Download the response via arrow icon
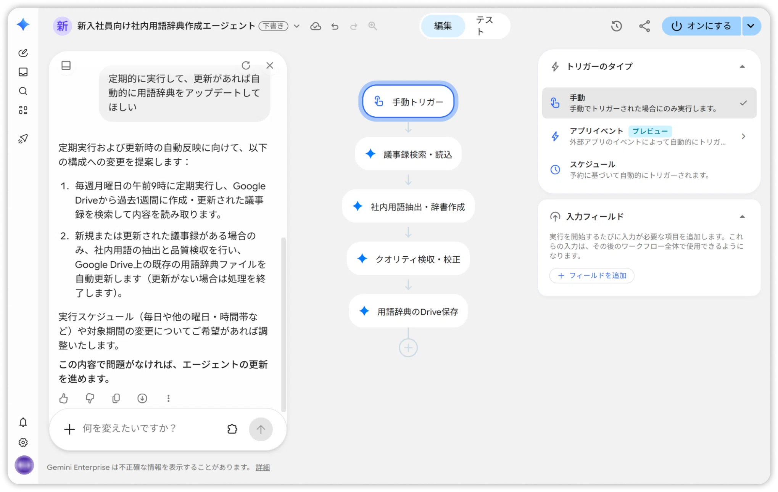 [x=142, y=398]
